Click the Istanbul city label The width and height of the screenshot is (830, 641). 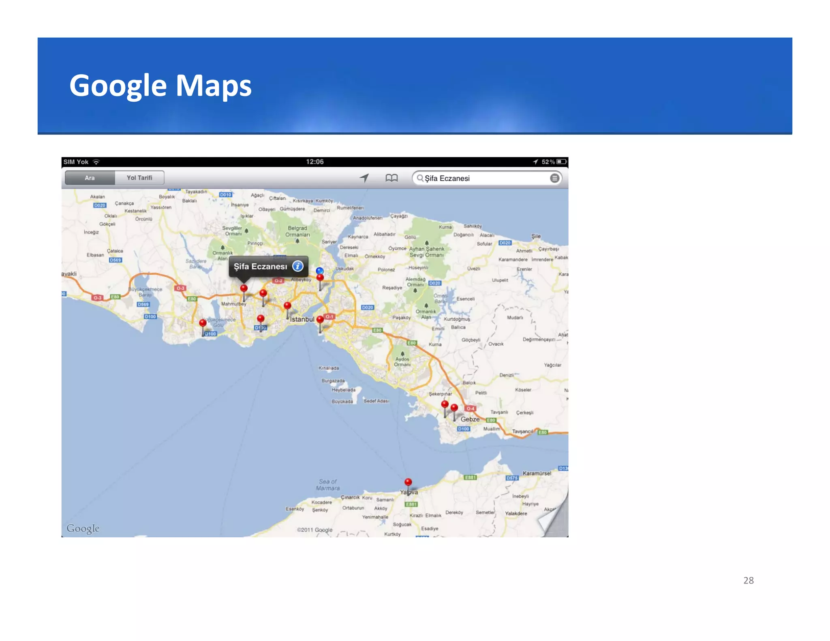pyautogui.click(x=302, y=319)
